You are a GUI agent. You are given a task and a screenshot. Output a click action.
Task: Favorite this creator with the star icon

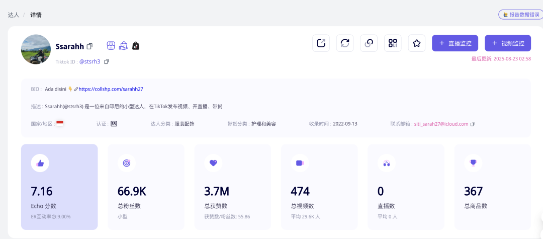(416, 43)
